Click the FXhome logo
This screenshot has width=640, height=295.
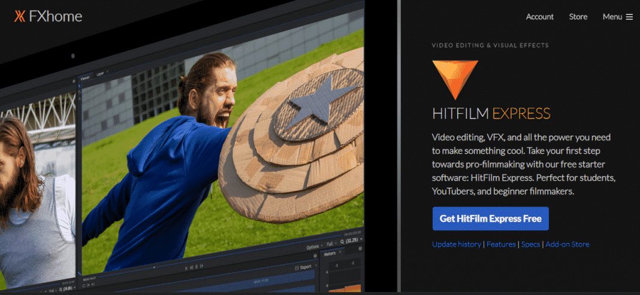coord(48,16)
